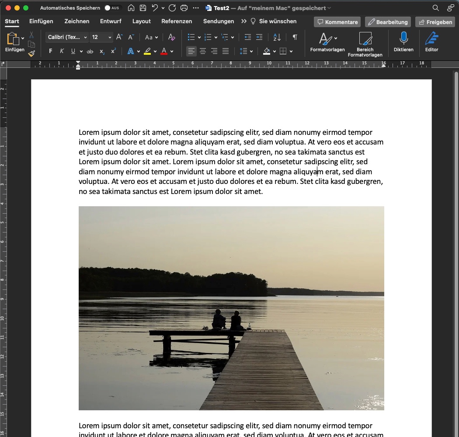Open the more options ellipsis in title bar

coord(196,8)
